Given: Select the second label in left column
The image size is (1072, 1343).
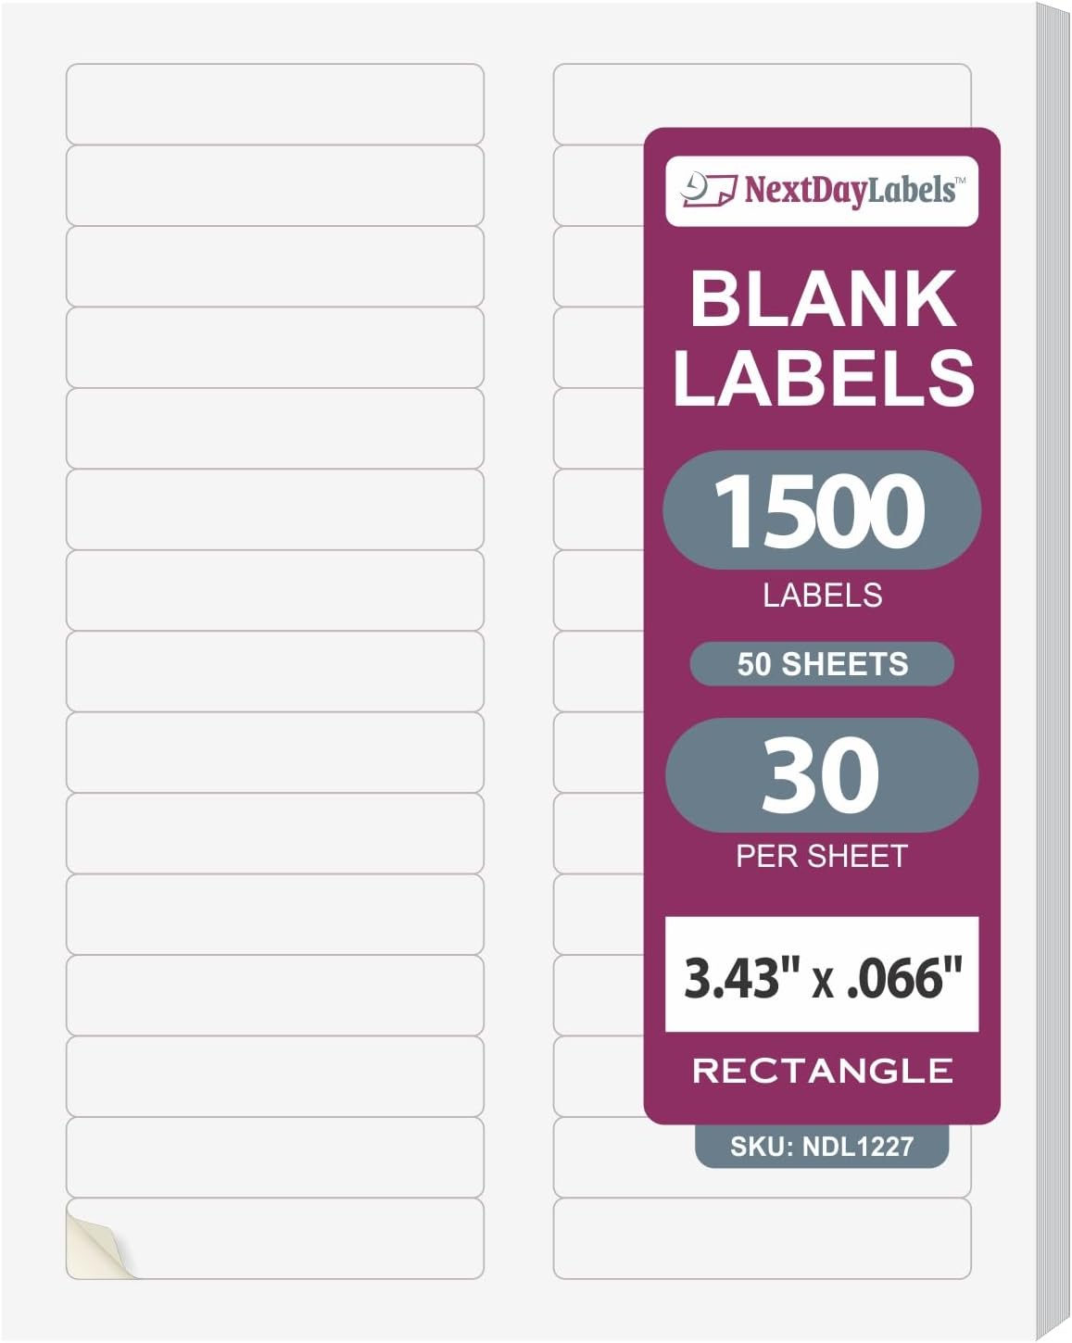Looking at the screenshot, I should click(x=275, y=185).
